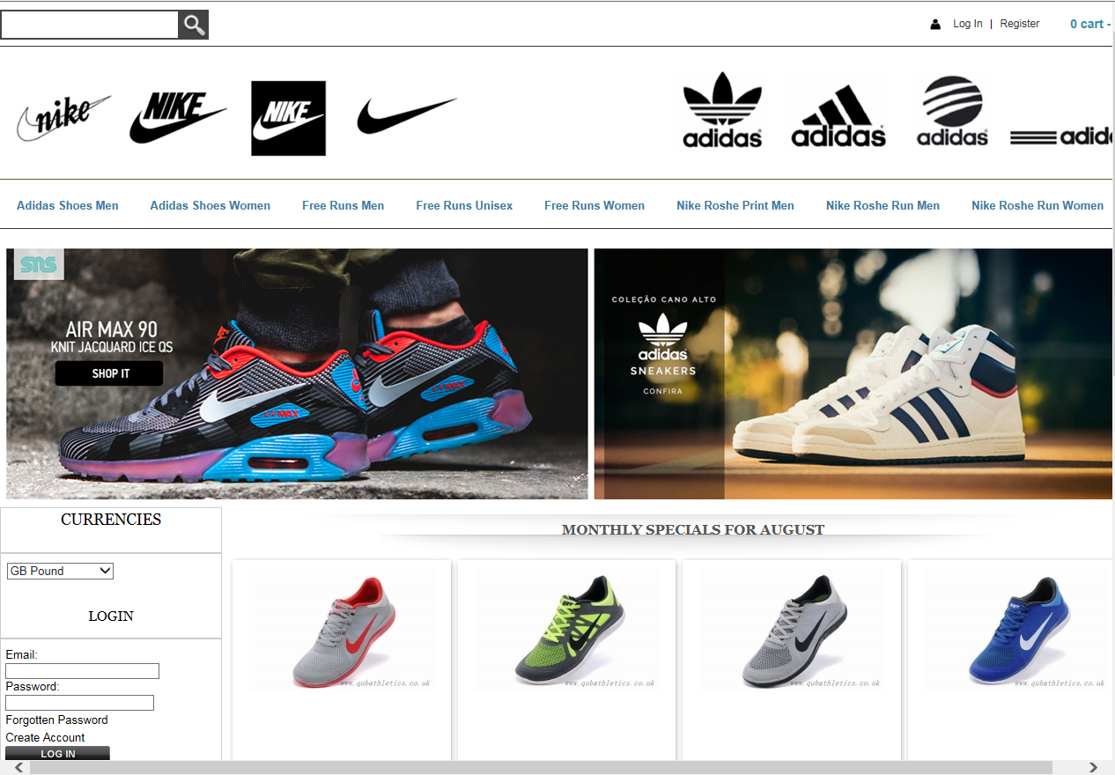Select the cursive script Nike logo
This screenshot has width=1115, height=775.
pyautogui.click(x=63, y=118)
